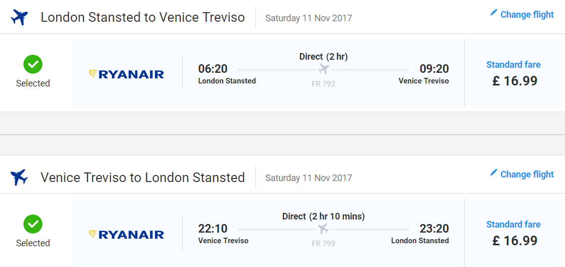This screenshot has width=565, height=267.
Task: Click the 06:20 London Stansted departure time
Action: click(213, 68)
